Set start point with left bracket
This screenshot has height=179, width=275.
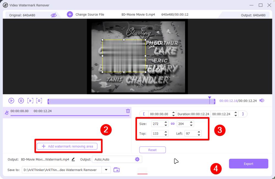[144, 114]
